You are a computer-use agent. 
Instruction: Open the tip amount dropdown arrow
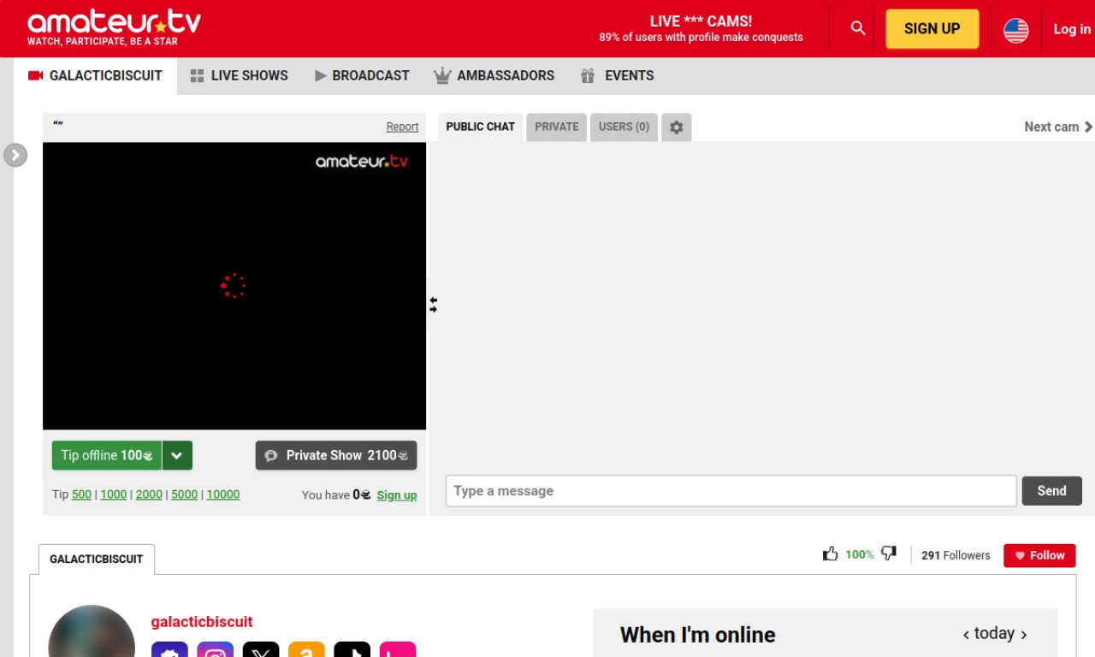(x=177, y=456)
